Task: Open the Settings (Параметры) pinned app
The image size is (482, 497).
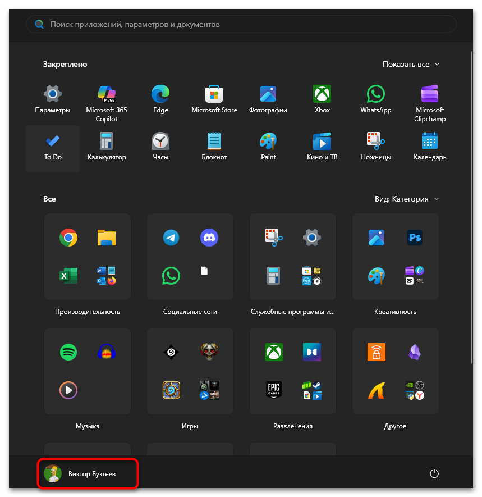Action: pyautogui.click(x=53, y=99)
